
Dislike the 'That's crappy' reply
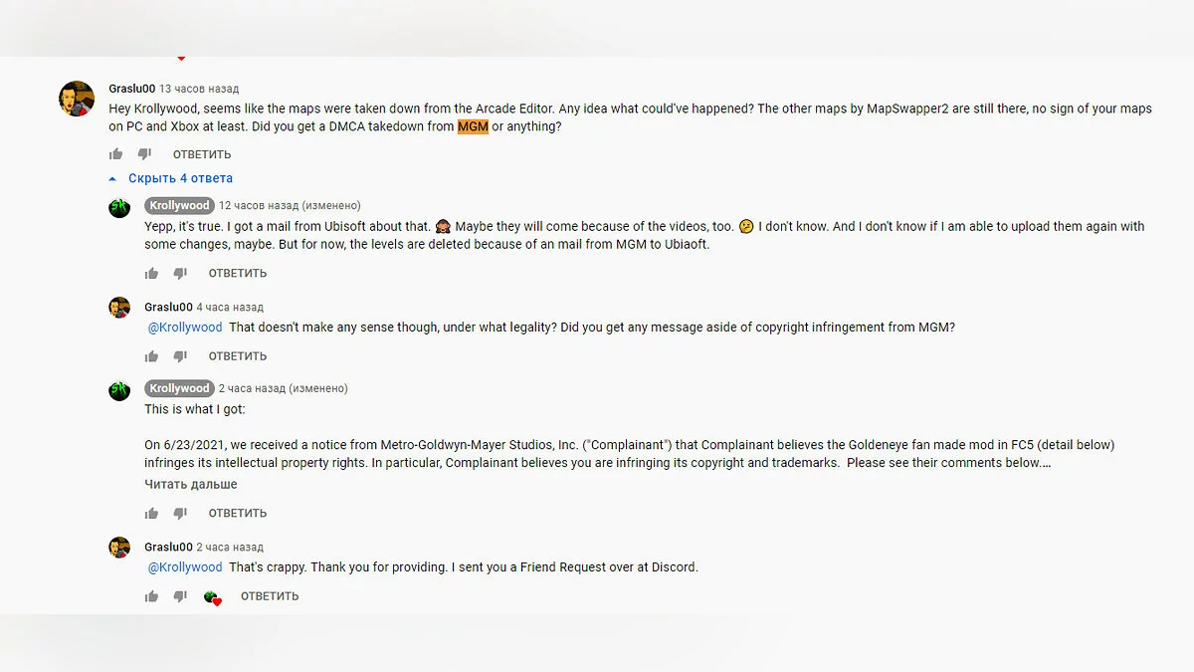180,597
